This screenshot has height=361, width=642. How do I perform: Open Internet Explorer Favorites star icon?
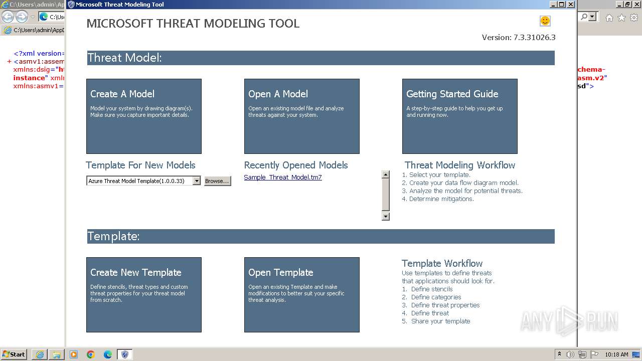pyautogui.click(x=621, y=18)
